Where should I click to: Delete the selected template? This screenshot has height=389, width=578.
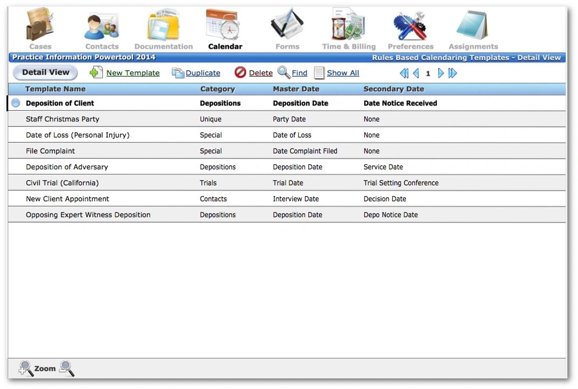(x=260, y=73)
